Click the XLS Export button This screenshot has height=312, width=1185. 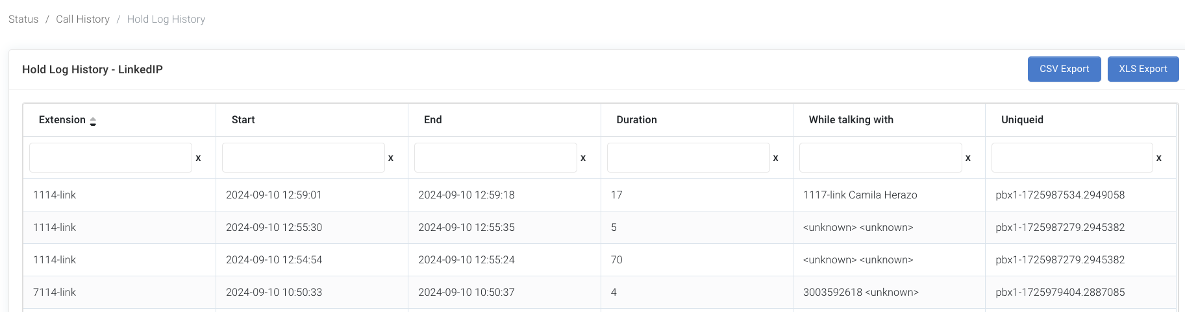tap(1143, 69)
